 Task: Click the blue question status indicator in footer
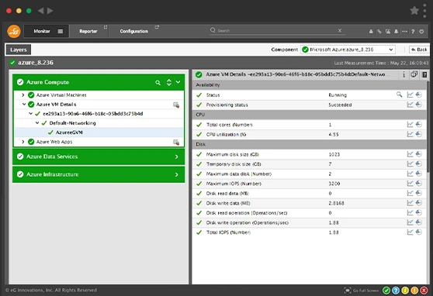click(396, 291)
